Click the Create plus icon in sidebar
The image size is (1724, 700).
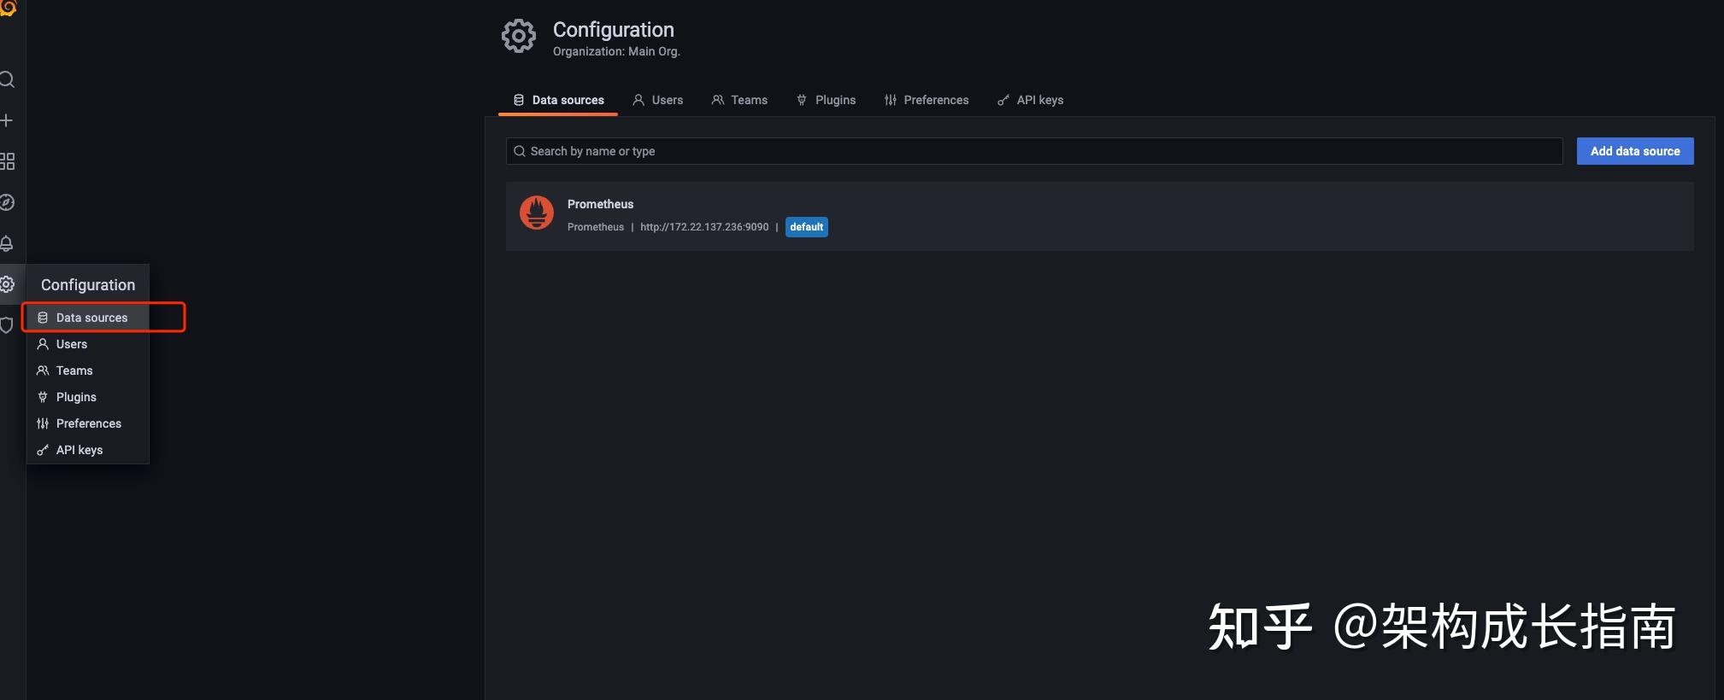pos(7,120)
